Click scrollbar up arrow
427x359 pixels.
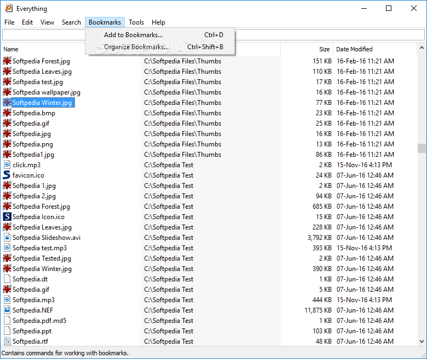(x=422, y=48)
